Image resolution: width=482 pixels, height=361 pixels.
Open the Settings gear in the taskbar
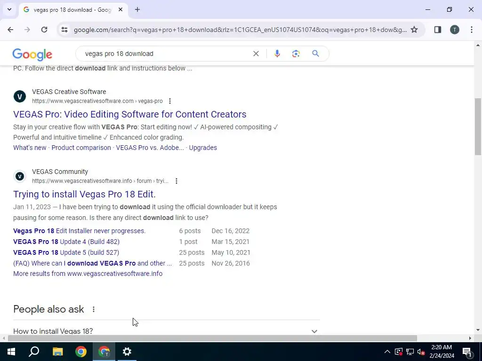(x=127, y=352)
